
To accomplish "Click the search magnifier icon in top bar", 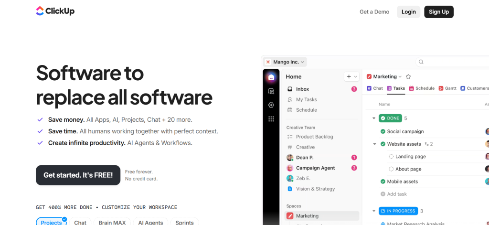I will (x=421, y=62).
